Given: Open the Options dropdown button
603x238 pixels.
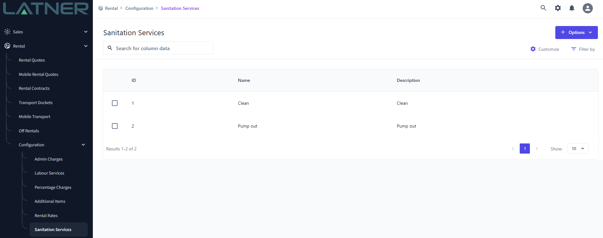Looking at the screenshot, I should [576, 32].
